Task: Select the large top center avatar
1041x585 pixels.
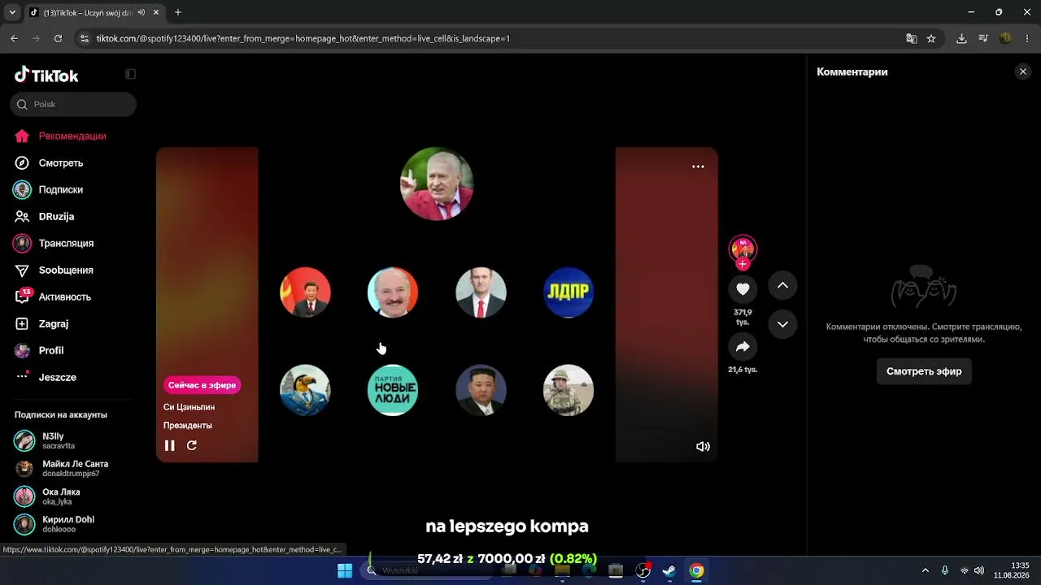Action: tap(437, 184)
